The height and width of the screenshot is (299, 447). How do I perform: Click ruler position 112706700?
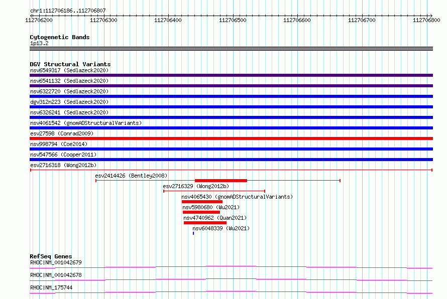point(362,20)
